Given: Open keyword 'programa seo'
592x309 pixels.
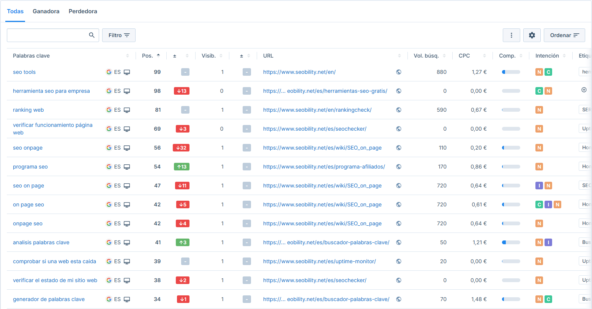Looking at the screenshot, I should click(x=30, y=167).
